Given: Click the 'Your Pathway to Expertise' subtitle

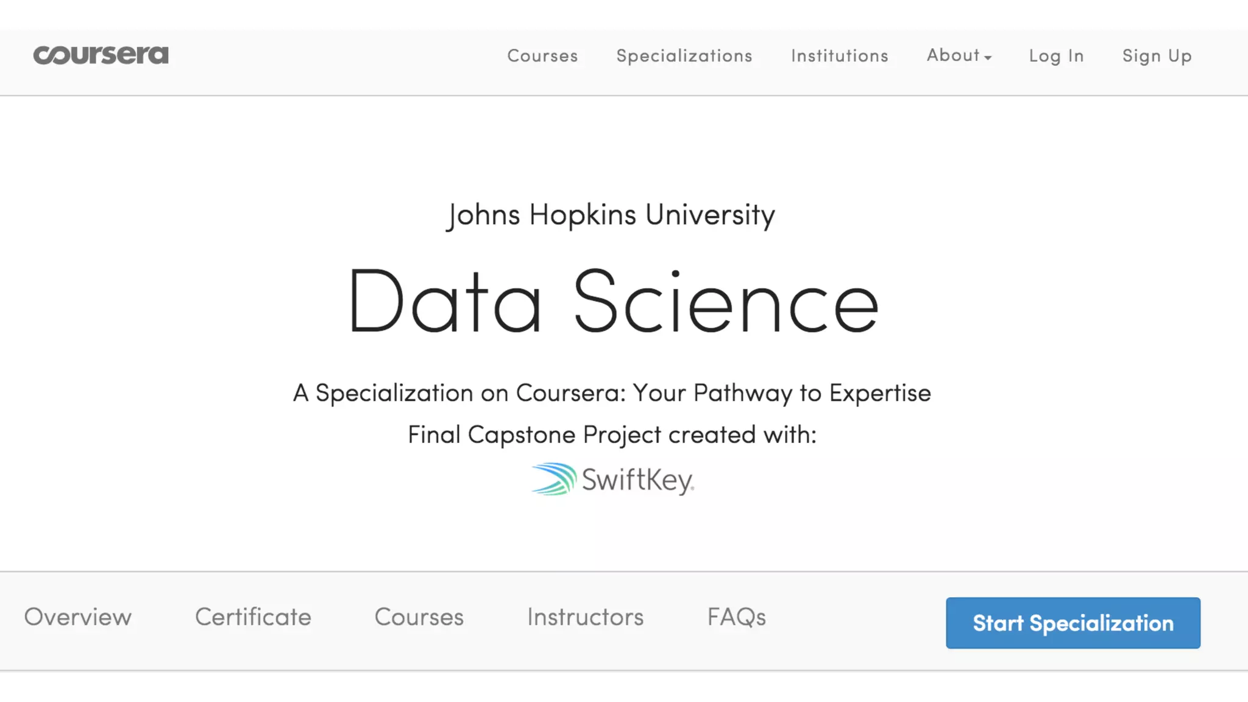Looking at the screenshot, I should 782,393.
